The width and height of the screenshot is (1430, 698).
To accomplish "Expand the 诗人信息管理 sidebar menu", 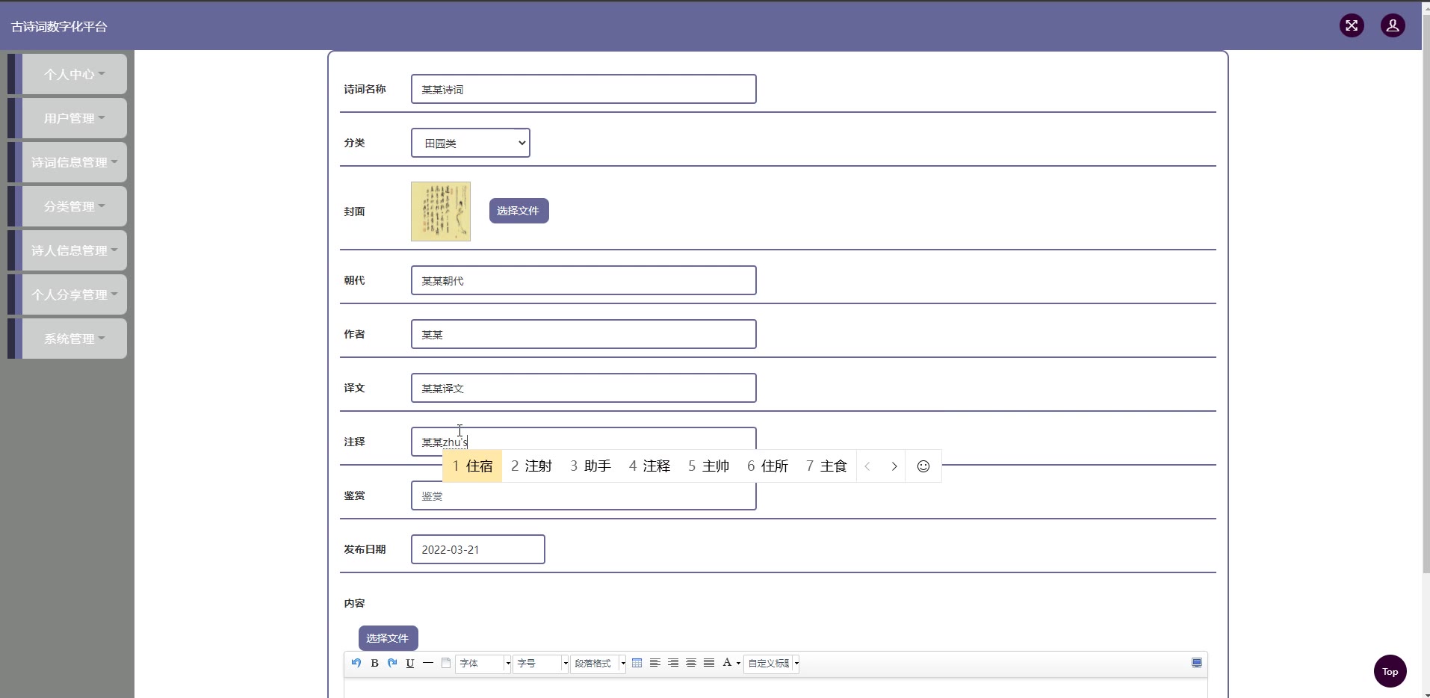I will (x=74, y=250).
